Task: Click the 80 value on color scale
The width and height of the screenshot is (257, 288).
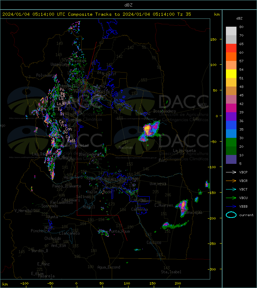Action: tap(241, 27)
